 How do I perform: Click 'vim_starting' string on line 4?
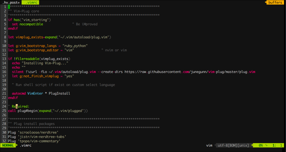click(x=35, y=20)
